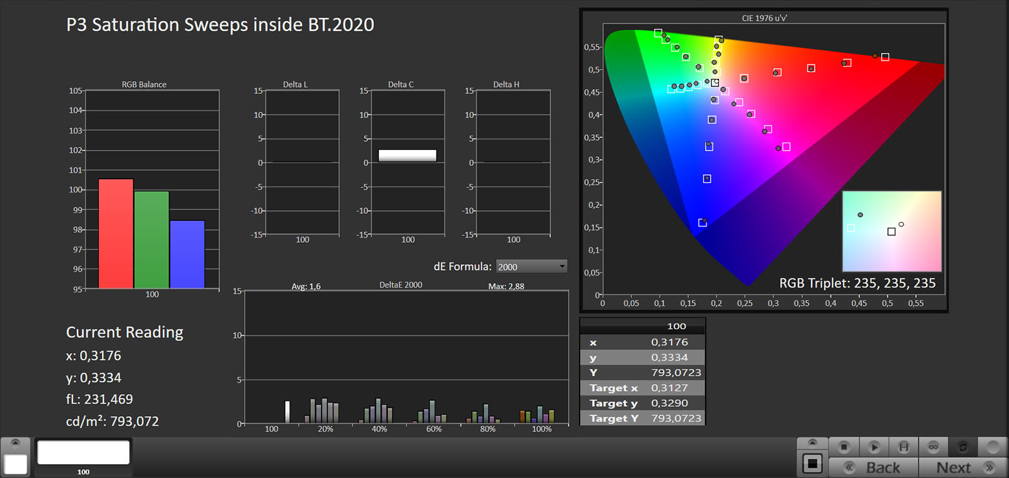
Task: Select the white 100 pattern swatch
Action: [x=83, y=453]
